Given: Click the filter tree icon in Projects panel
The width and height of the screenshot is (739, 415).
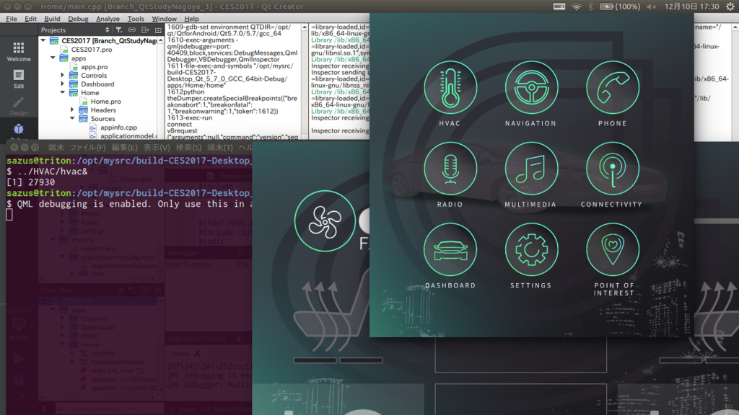Looking at the screenshot, I should 119,30.
